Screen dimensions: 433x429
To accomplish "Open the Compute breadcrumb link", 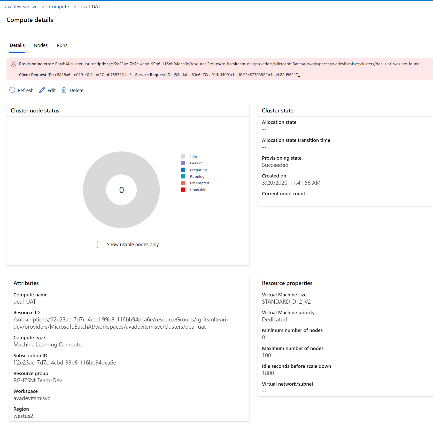I will [59, 6].
